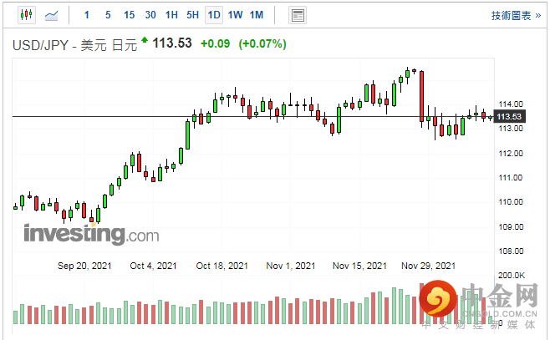Select the candlestick chart type icon
Image resolution: width=550 pixels, height=340 pixels.
tap(27, 15)
